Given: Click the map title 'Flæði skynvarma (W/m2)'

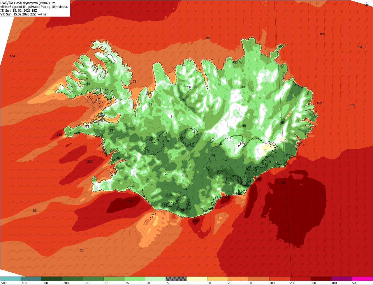Looking at the screenshot, I should point(32,3).
